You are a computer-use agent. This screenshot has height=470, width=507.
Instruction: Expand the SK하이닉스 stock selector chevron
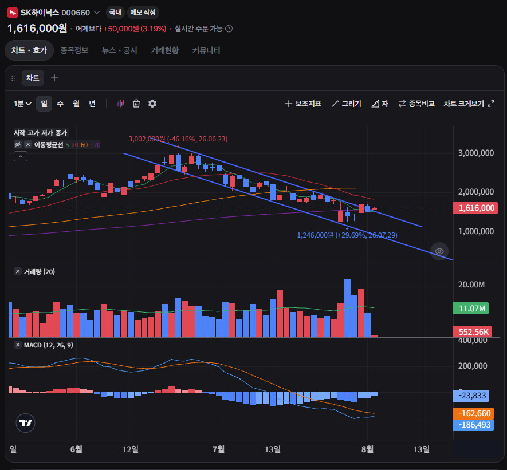[96, 13]
